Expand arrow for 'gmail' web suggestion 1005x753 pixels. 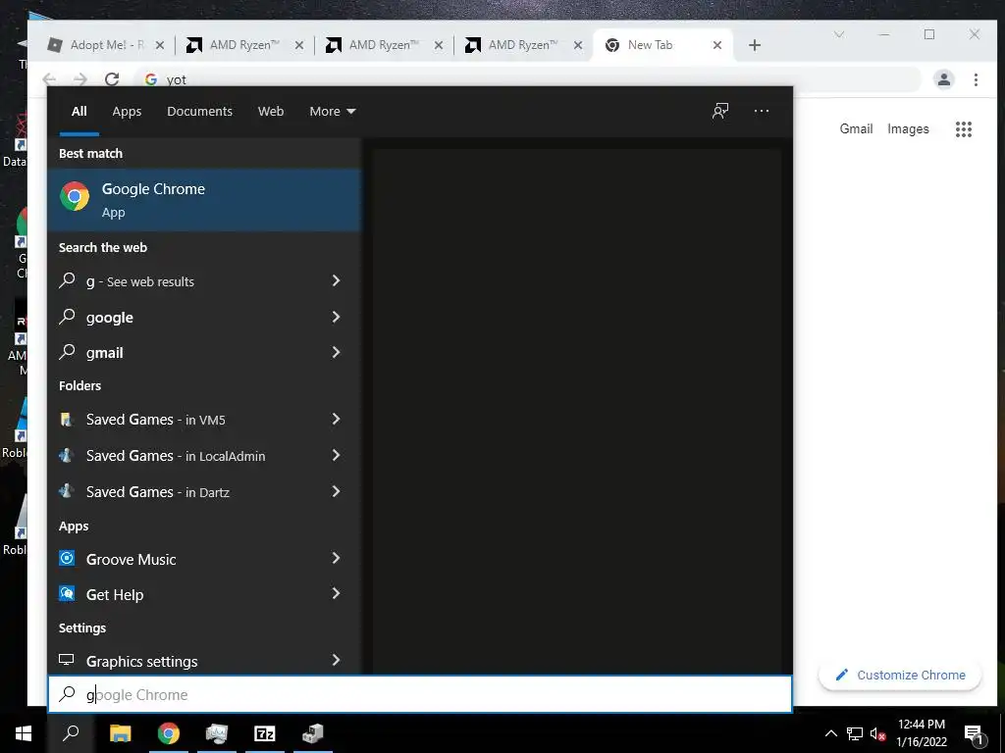[x=336, y=352]
